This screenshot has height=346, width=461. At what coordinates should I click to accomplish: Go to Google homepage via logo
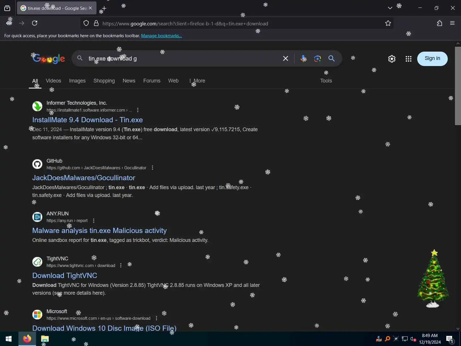[x=49, y=59]
